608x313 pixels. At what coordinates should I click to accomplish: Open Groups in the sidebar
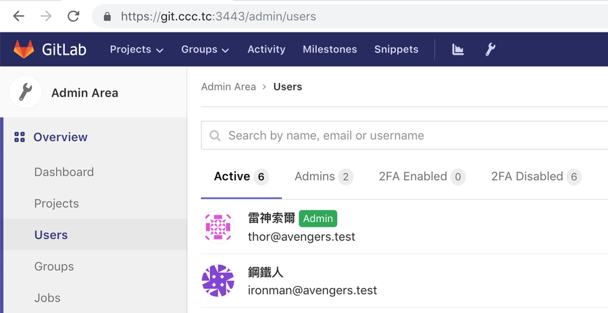54,266
